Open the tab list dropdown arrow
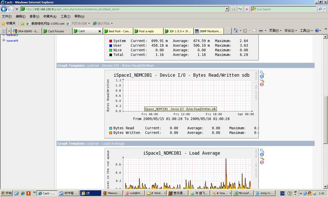Screen dimensions: 328x197 point(9,31)
